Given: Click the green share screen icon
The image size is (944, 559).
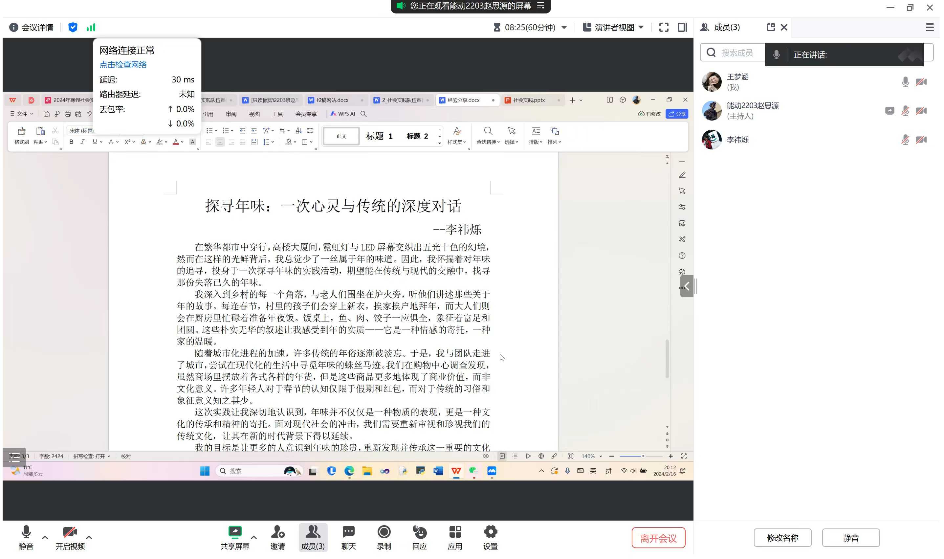Looking at the screenshot, I should coord(234,532).
